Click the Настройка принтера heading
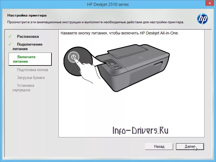The height and width of the screenshot is (162, 216). pos(27,15)
